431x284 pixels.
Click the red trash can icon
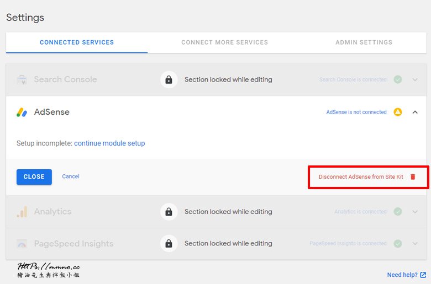coord(412,177)
